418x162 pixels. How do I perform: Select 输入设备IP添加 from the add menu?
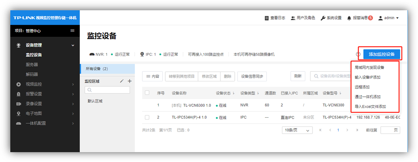coord(368,77)
